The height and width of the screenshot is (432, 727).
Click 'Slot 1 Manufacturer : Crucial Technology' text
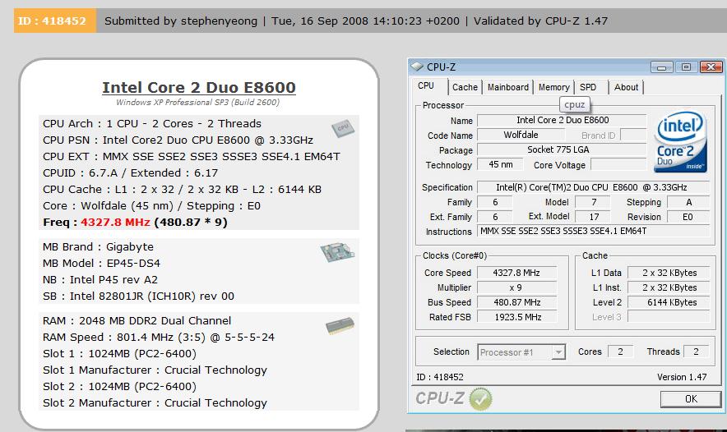155,370
